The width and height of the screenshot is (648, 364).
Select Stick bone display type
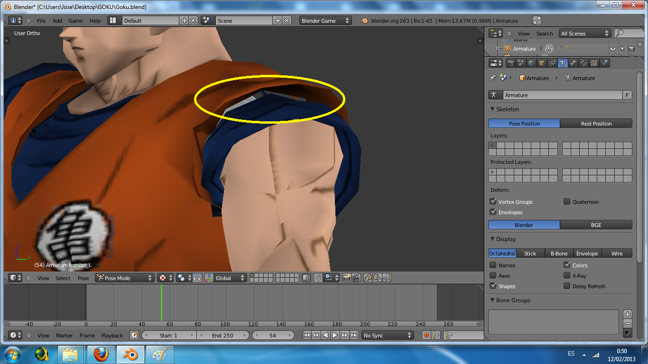(530, 254)
